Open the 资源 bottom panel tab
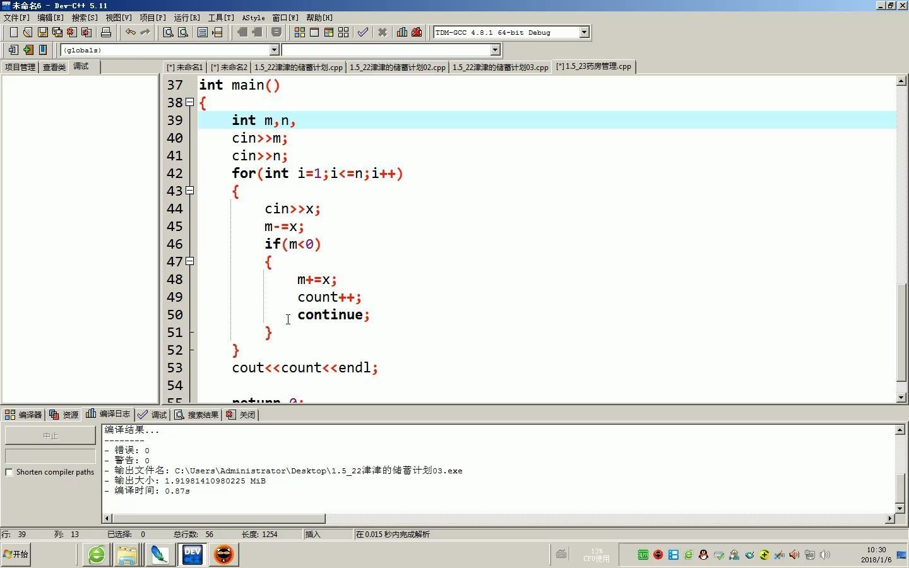 (x=64, y=415)
